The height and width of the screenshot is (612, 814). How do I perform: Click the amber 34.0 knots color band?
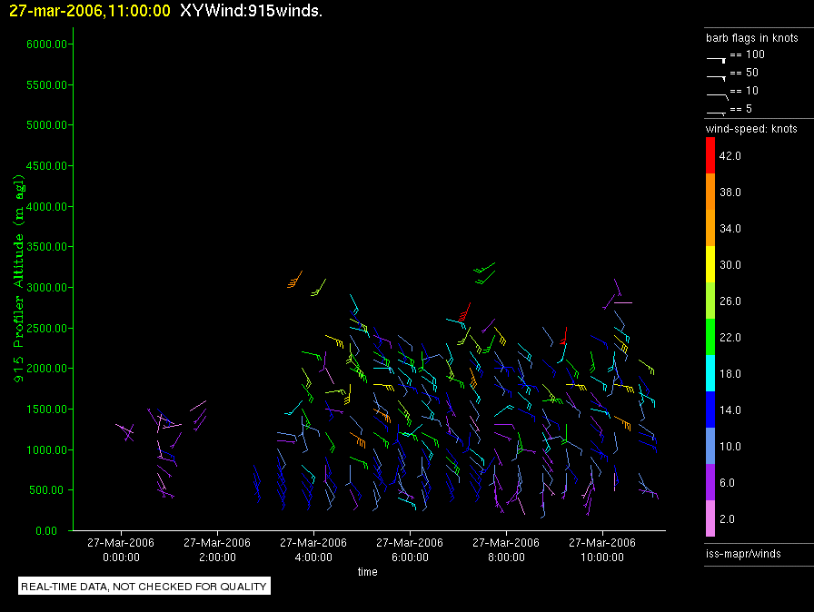pos(710,228)
